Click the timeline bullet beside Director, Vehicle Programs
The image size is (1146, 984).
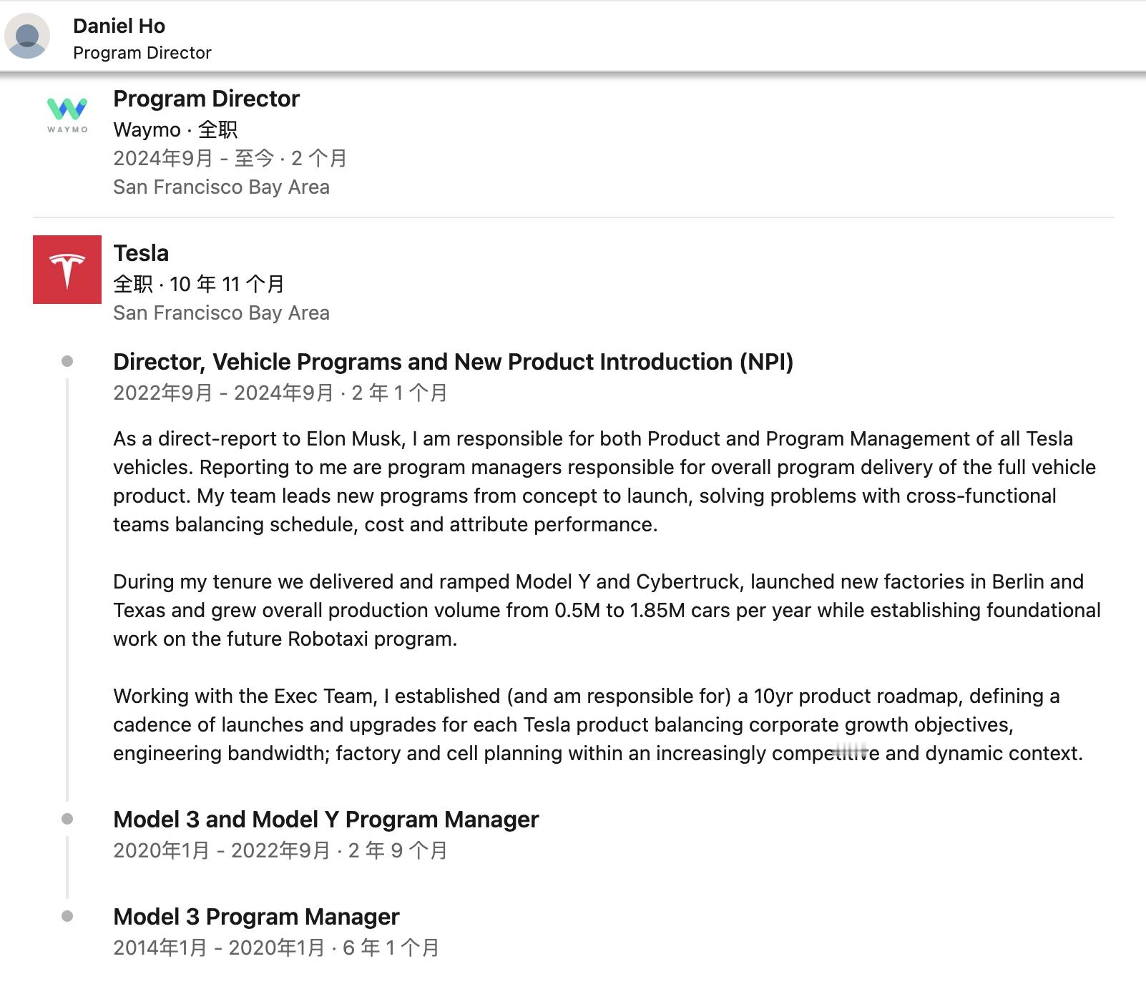pyautogui.click(x=67, y=361)
